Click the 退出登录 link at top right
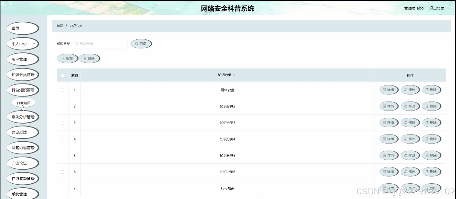The width and height of the screenshot is (456, 199). [437, 8]
